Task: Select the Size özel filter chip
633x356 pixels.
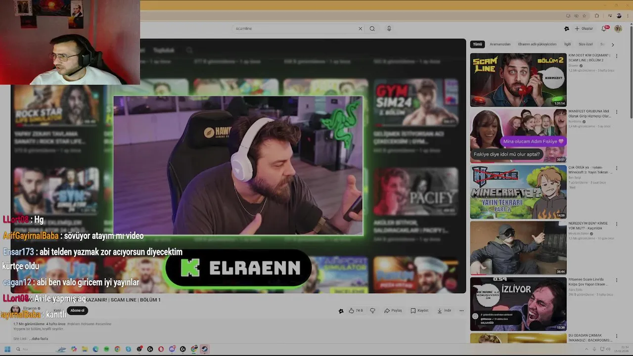Action: click(586, 44)
